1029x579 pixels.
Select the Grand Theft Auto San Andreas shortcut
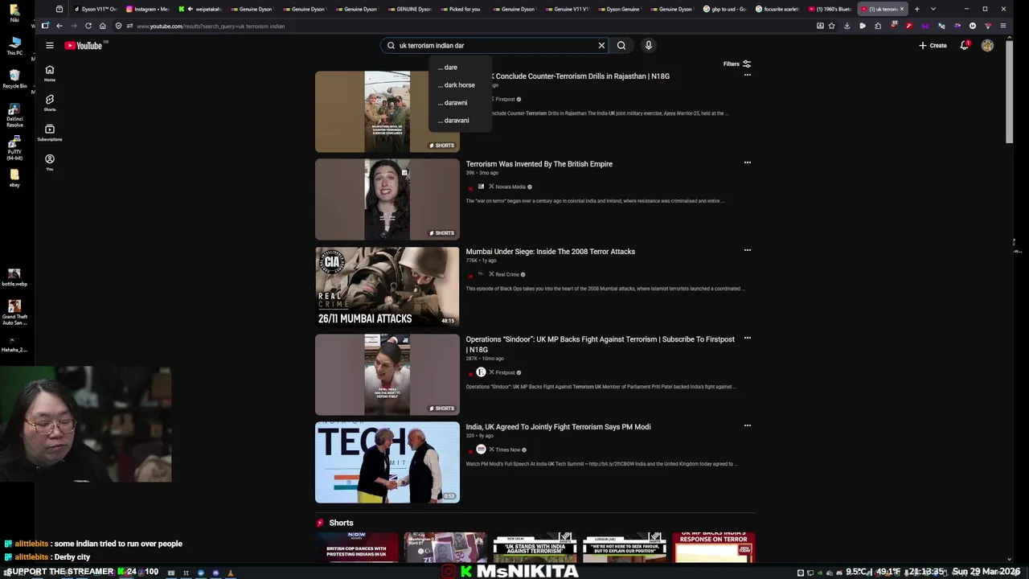[x=14, y=312]
